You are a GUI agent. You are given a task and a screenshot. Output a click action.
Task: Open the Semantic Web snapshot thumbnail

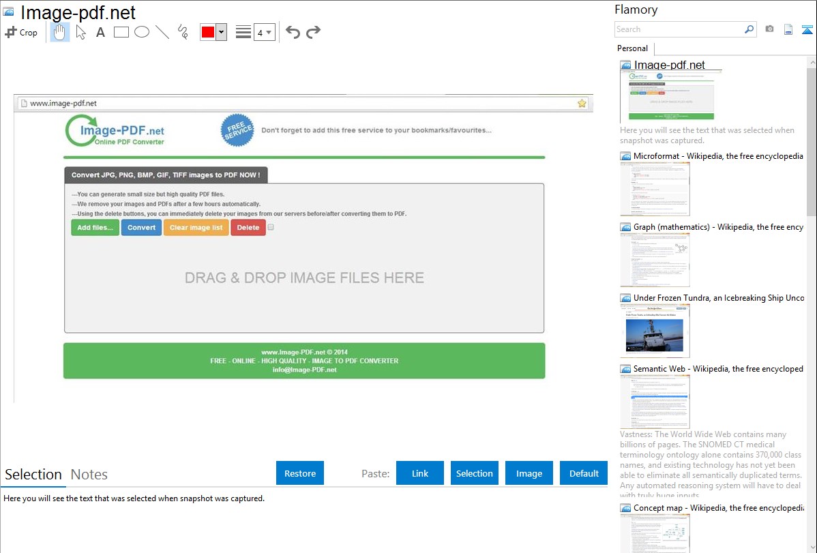click(x=655, y=402)
